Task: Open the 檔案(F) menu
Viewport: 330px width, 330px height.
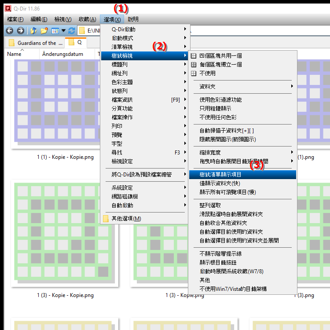Action: pos(15,19)
